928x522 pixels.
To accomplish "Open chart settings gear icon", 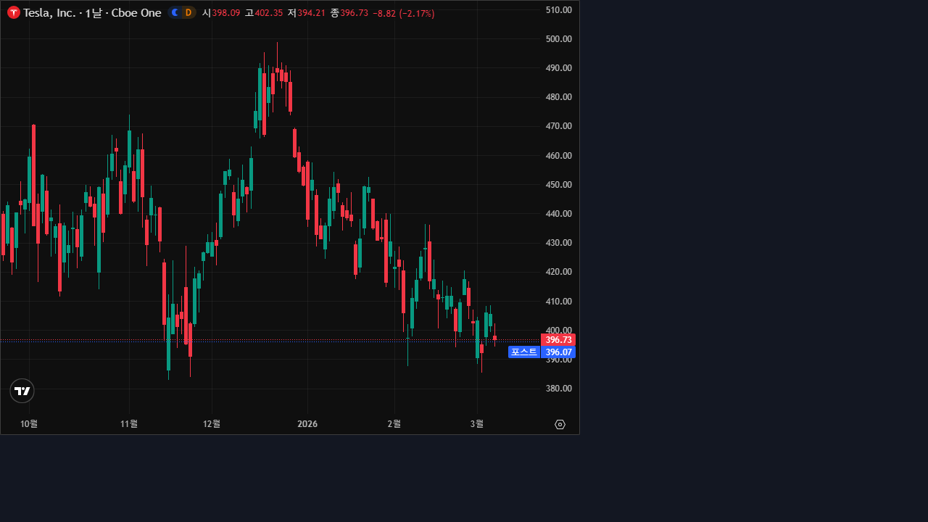I will [560, 424].
